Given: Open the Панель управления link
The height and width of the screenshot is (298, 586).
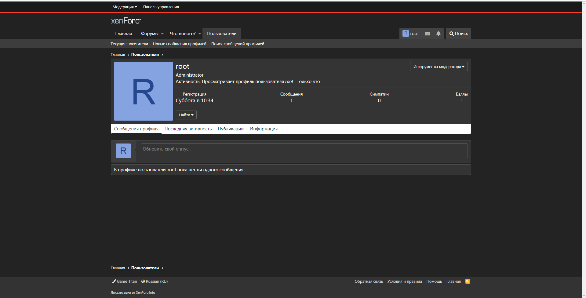Looking at the screenshot, I should click(161, 7).
